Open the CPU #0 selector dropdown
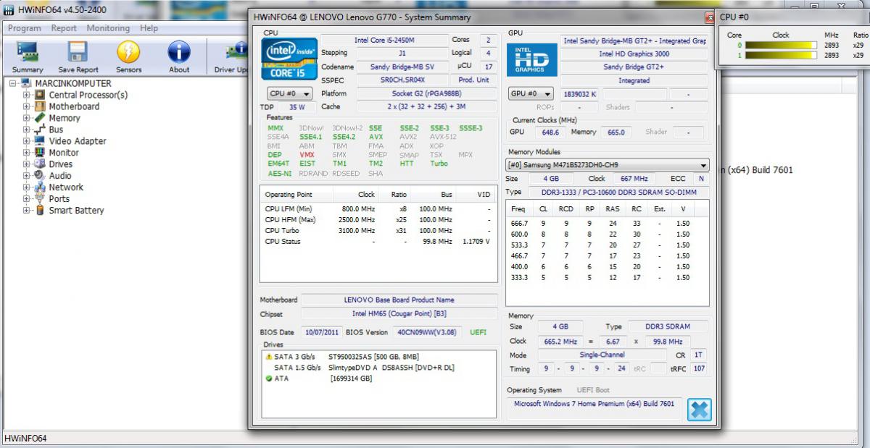The height and width of the screenshot is (448, 870). (x=289, y=93)
